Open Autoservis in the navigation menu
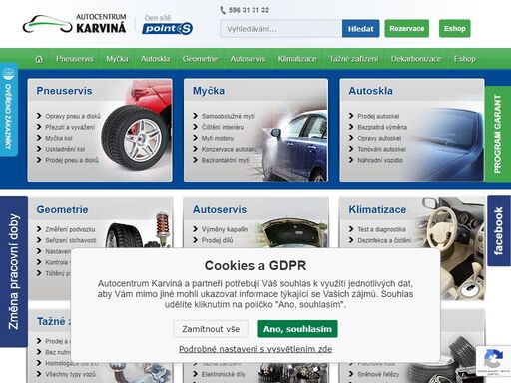511x383 pixels. (x=248, y=59)
